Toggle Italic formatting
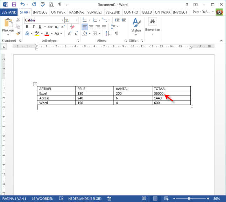 (x=34, y=27)
